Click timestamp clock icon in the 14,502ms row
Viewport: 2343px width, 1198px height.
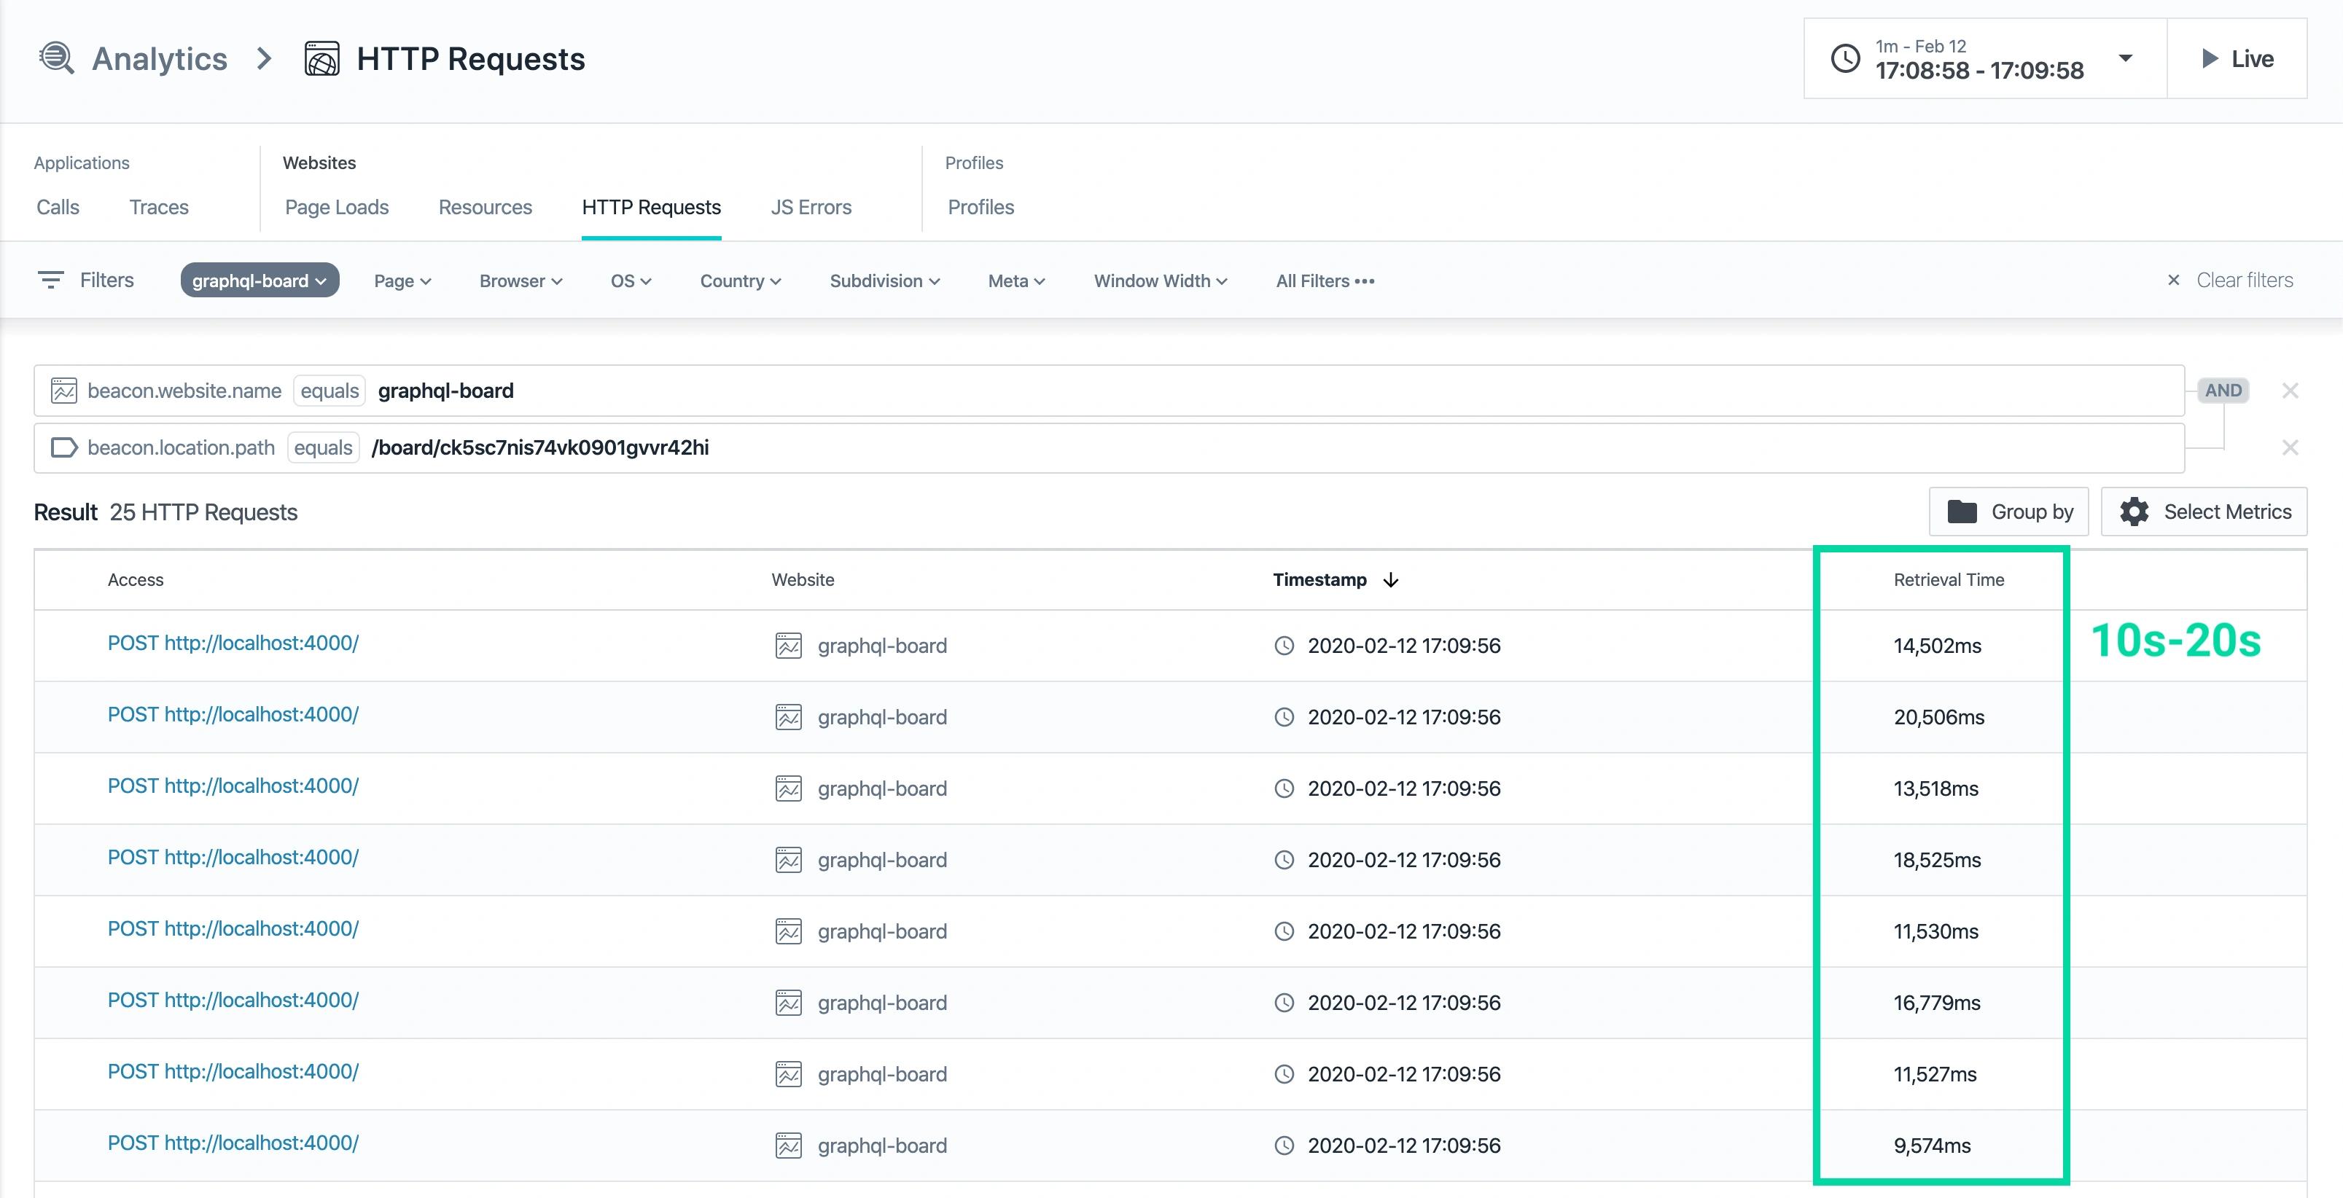coord(1284,646)
